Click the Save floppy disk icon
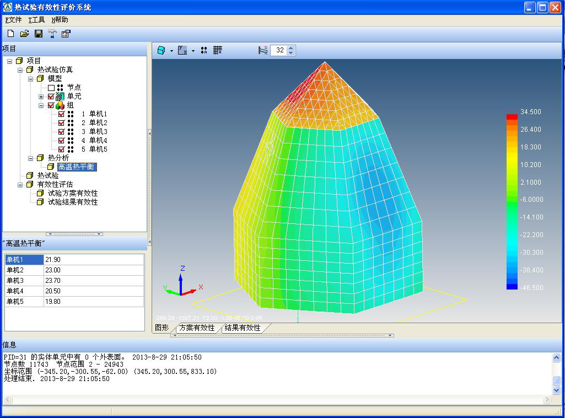 coord(39,34)
